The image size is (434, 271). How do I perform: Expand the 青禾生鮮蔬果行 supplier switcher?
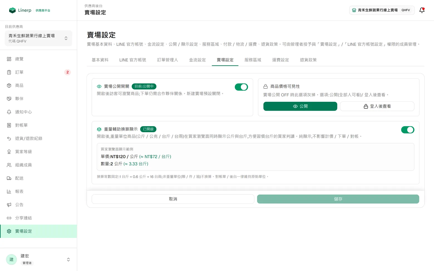point(38,38)
